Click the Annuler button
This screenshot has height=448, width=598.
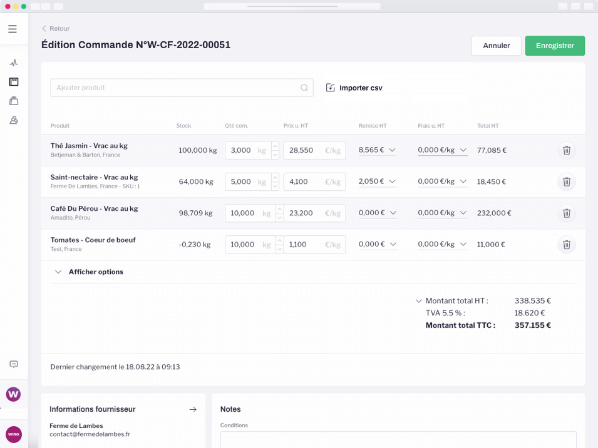[496, 46]
